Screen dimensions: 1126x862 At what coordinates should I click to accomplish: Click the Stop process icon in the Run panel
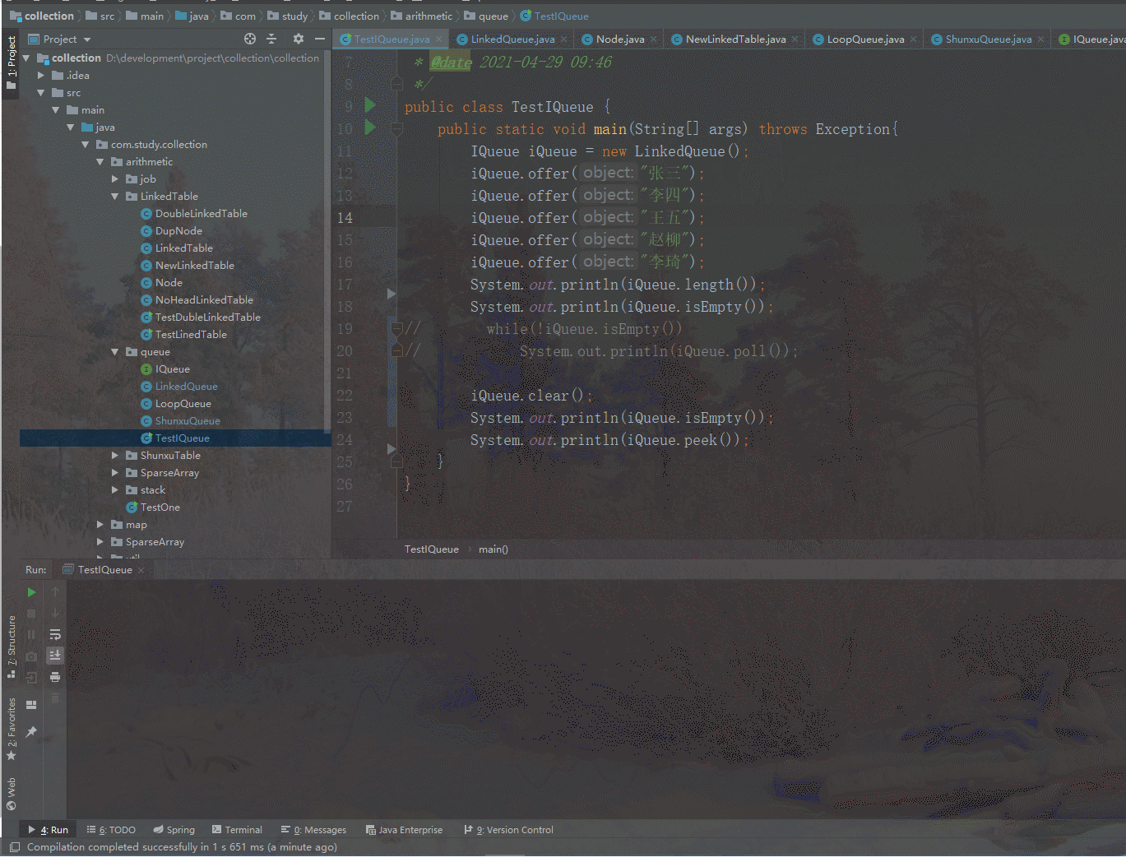[x=31, y=614]
